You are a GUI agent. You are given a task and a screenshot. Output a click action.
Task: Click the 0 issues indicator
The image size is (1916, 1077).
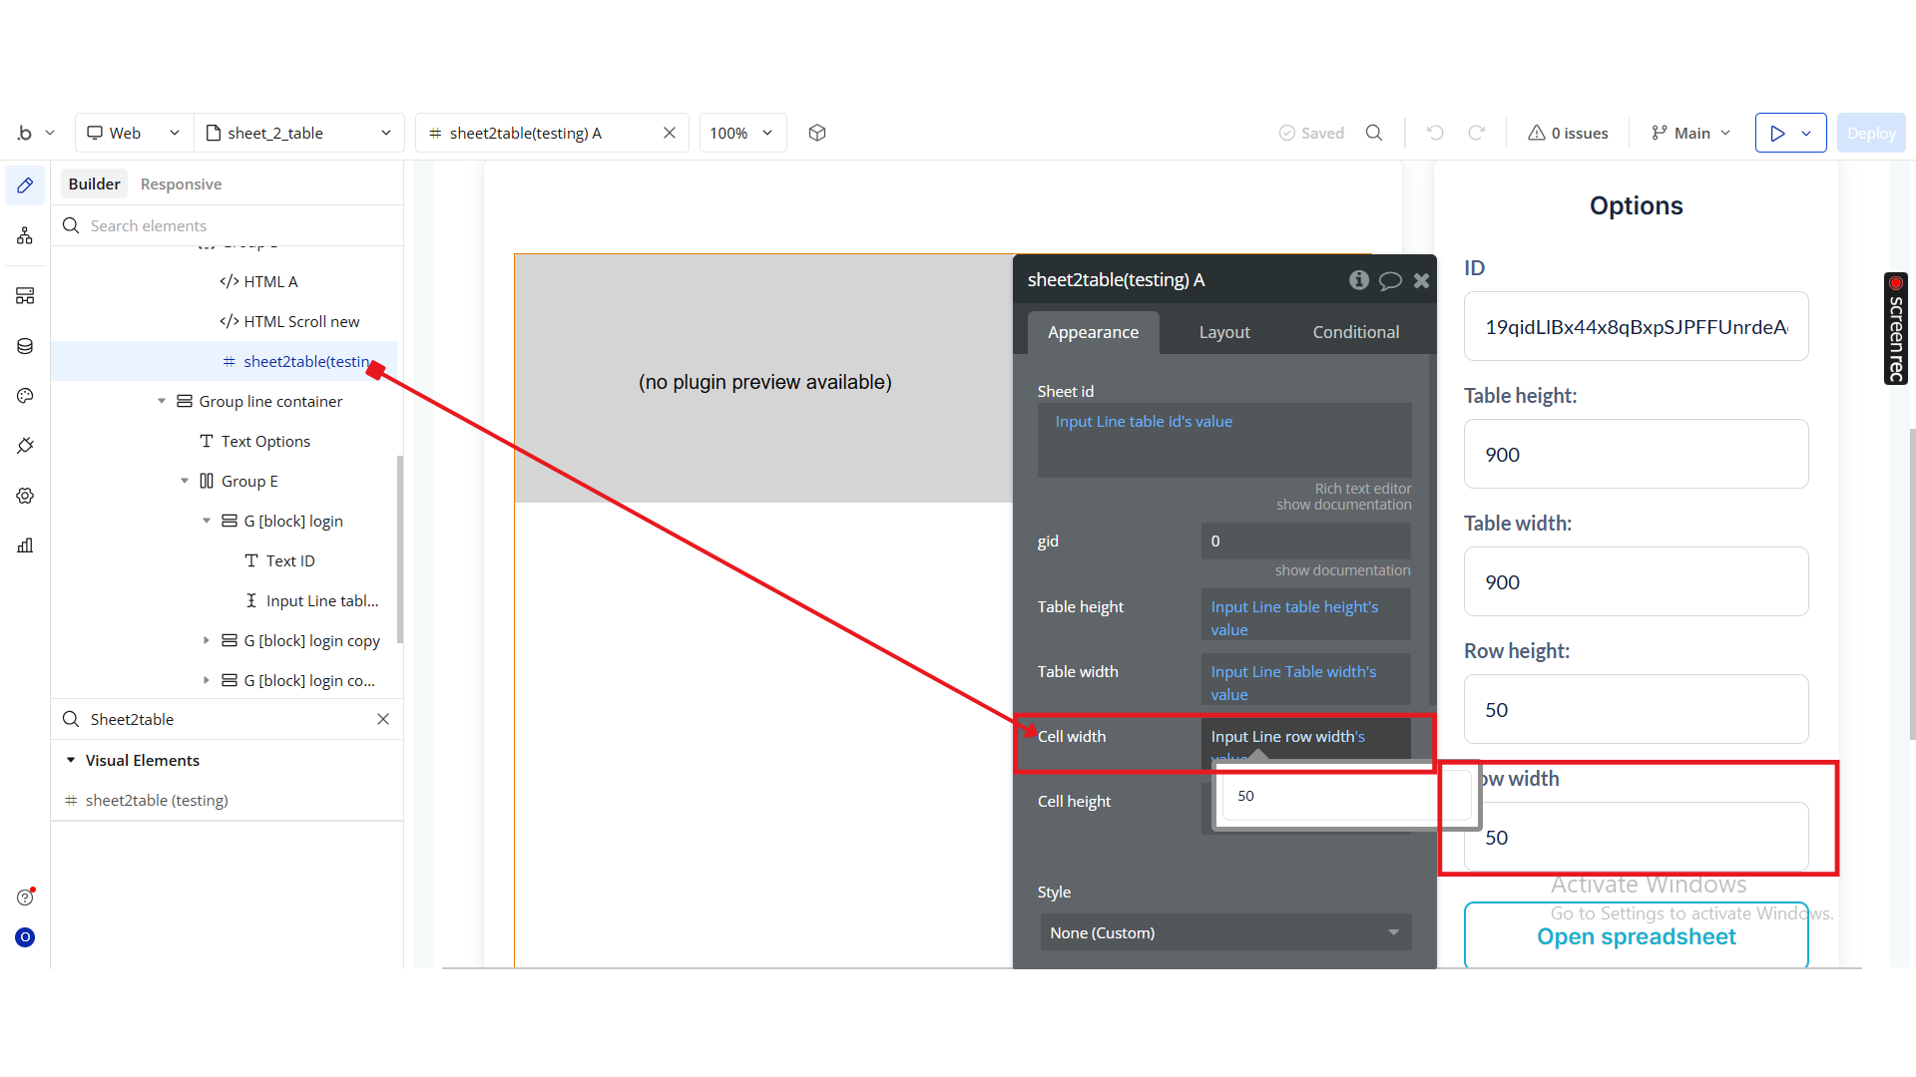pos(1568,133)
